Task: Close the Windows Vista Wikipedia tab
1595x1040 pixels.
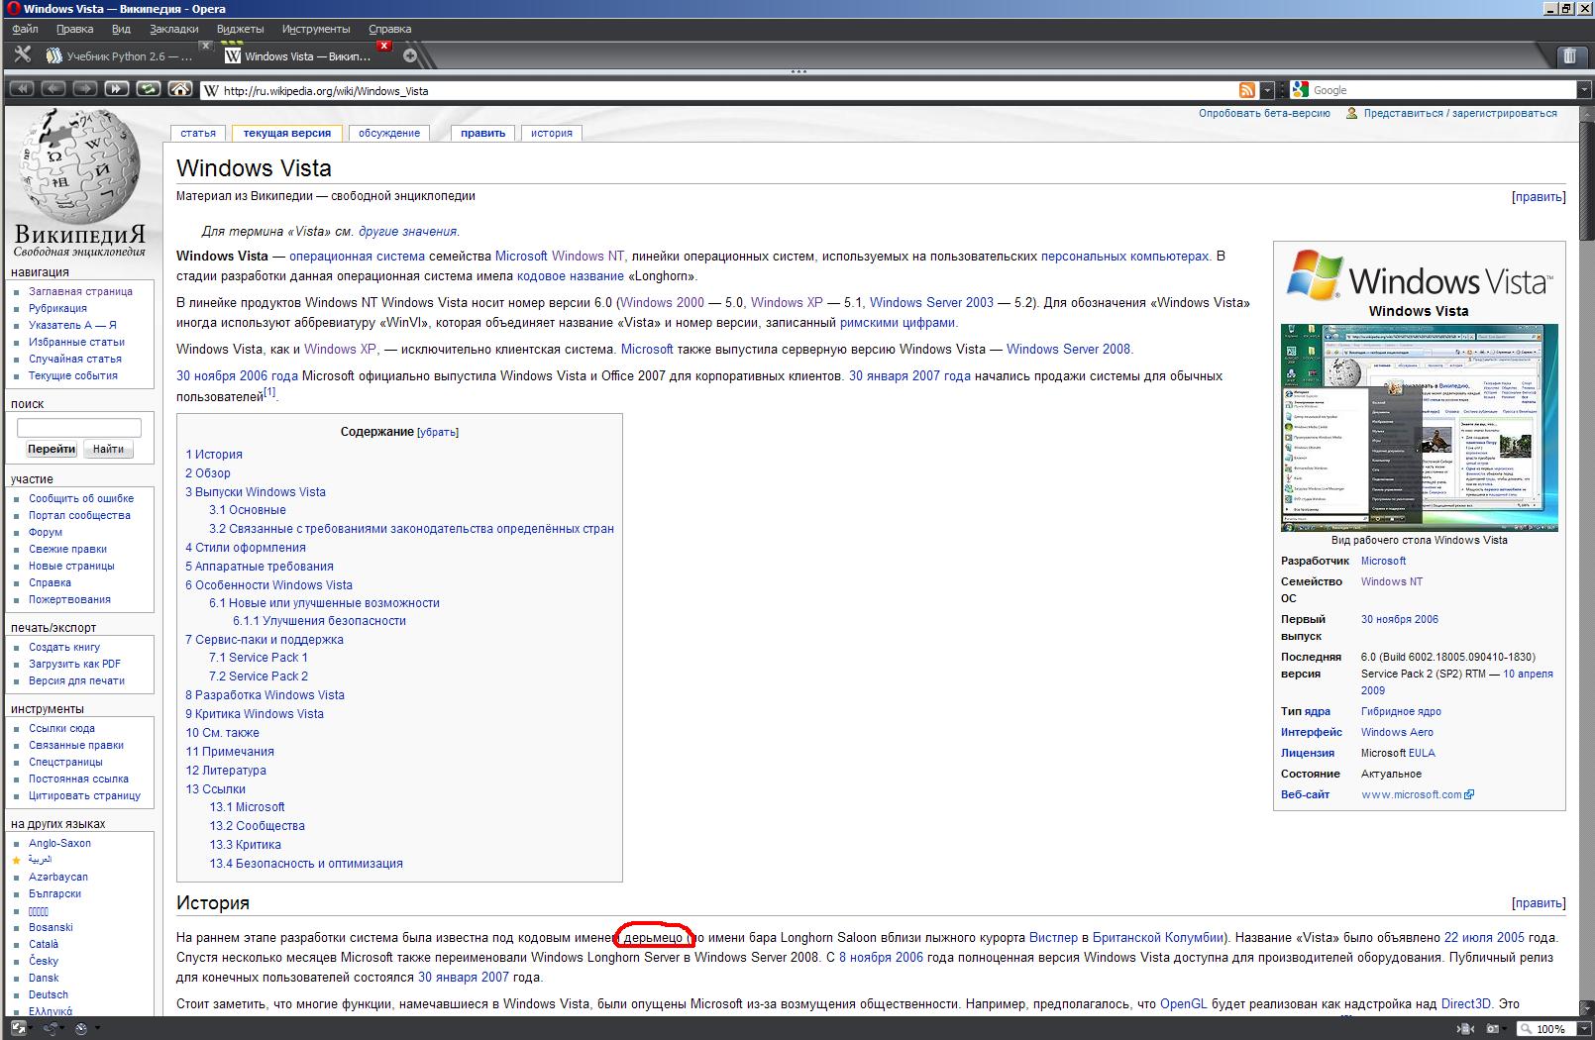Action: coord(384,46)
